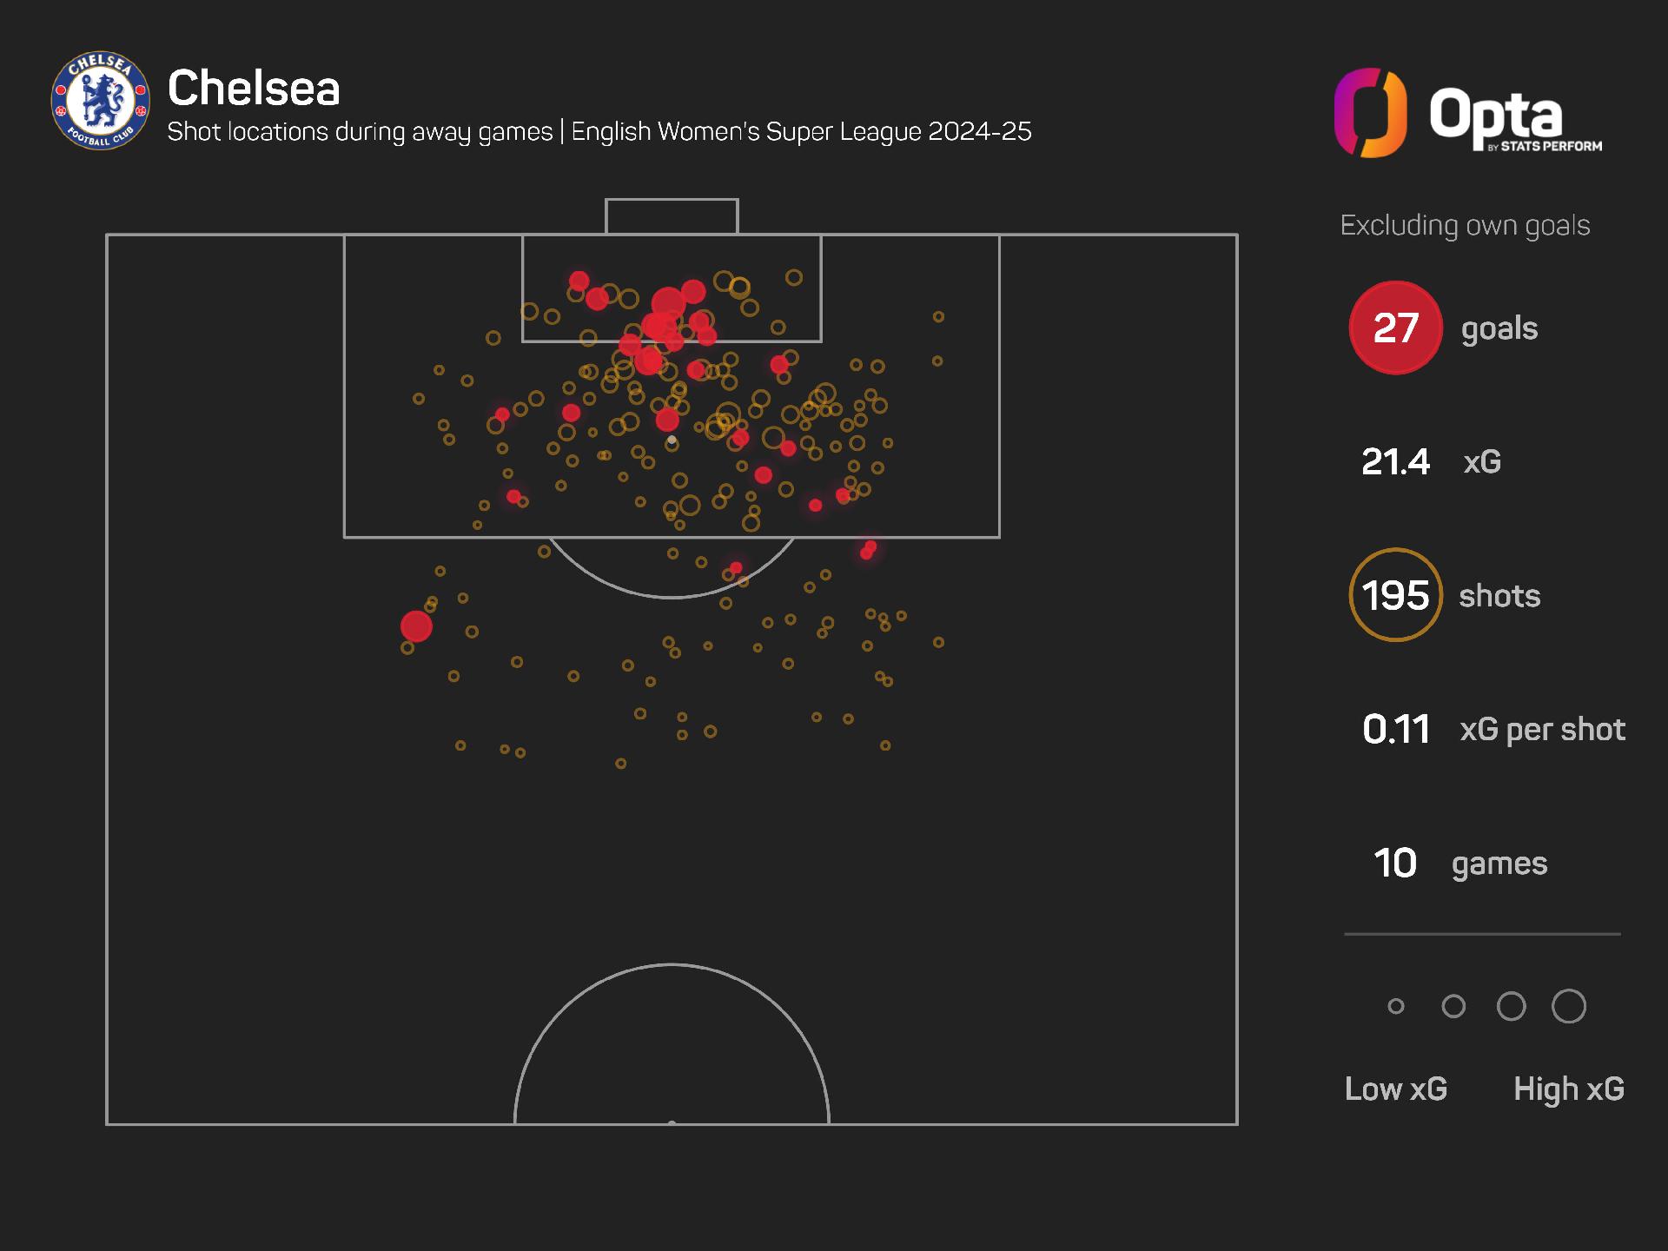Click the centre circle arc at the pitch bottom
This screenshot has height=1251, width=1668.
(672, 1043)
